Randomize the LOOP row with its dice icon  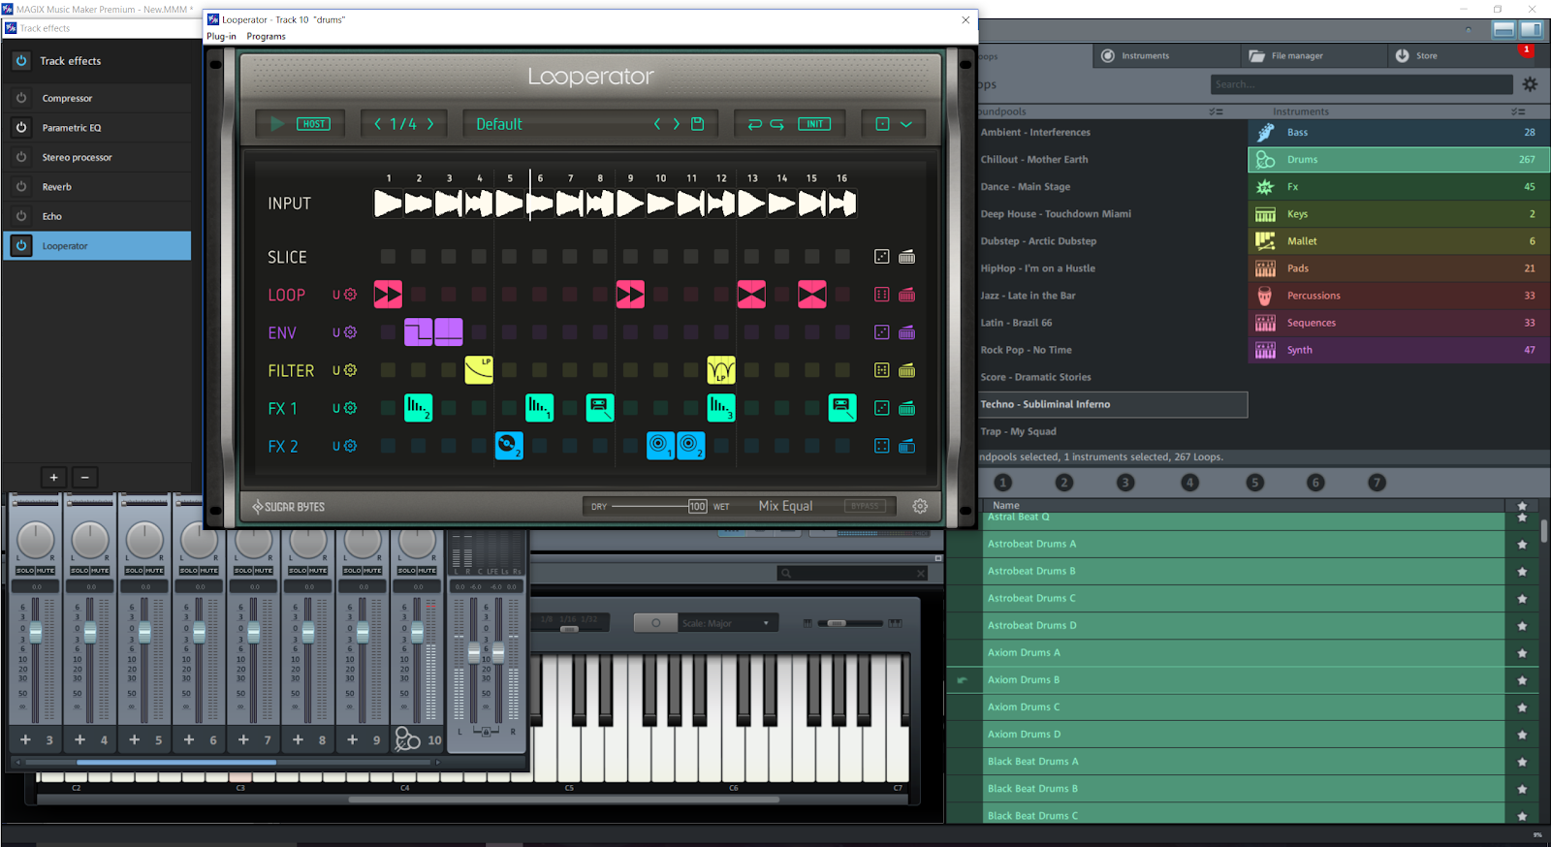[x=881, y=295]
